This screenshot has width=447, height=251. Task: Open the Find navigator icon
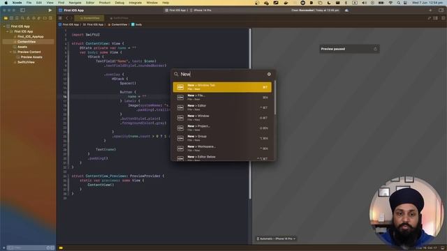22,18
